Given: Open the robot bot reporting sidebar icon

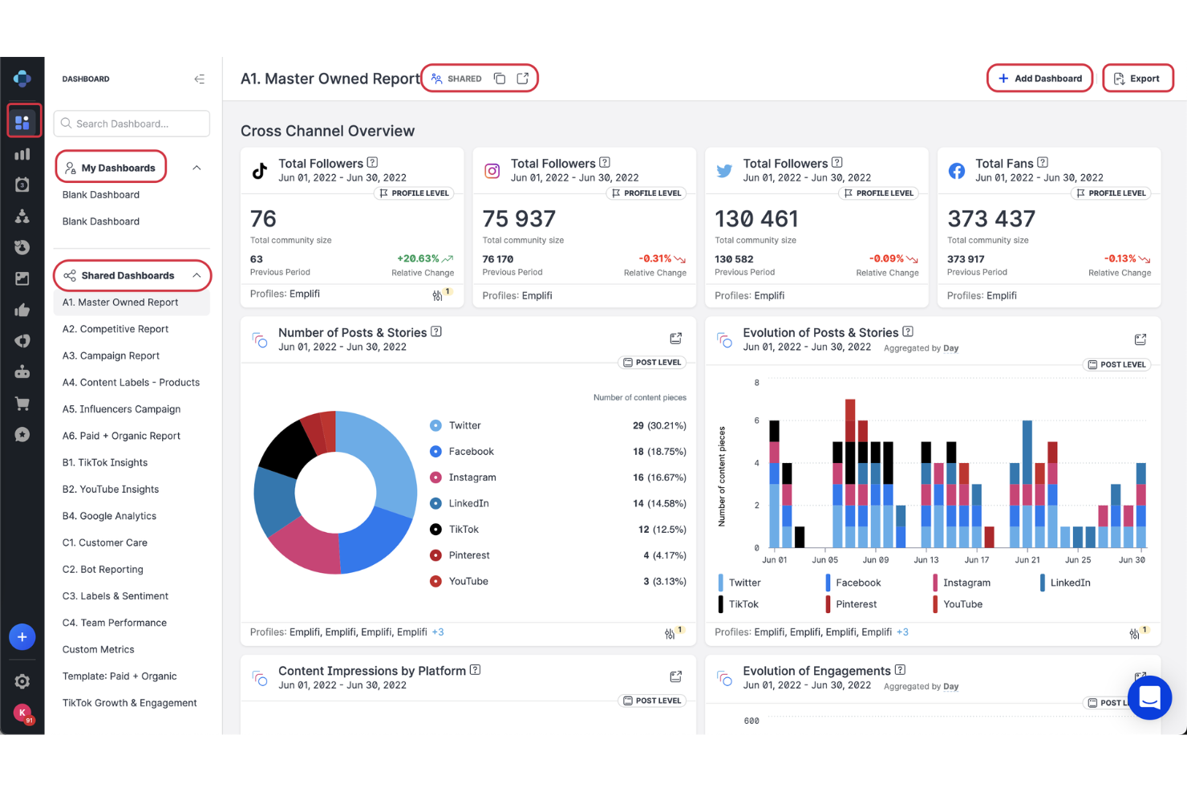Looking at the screenshot, I should (22, 372).
